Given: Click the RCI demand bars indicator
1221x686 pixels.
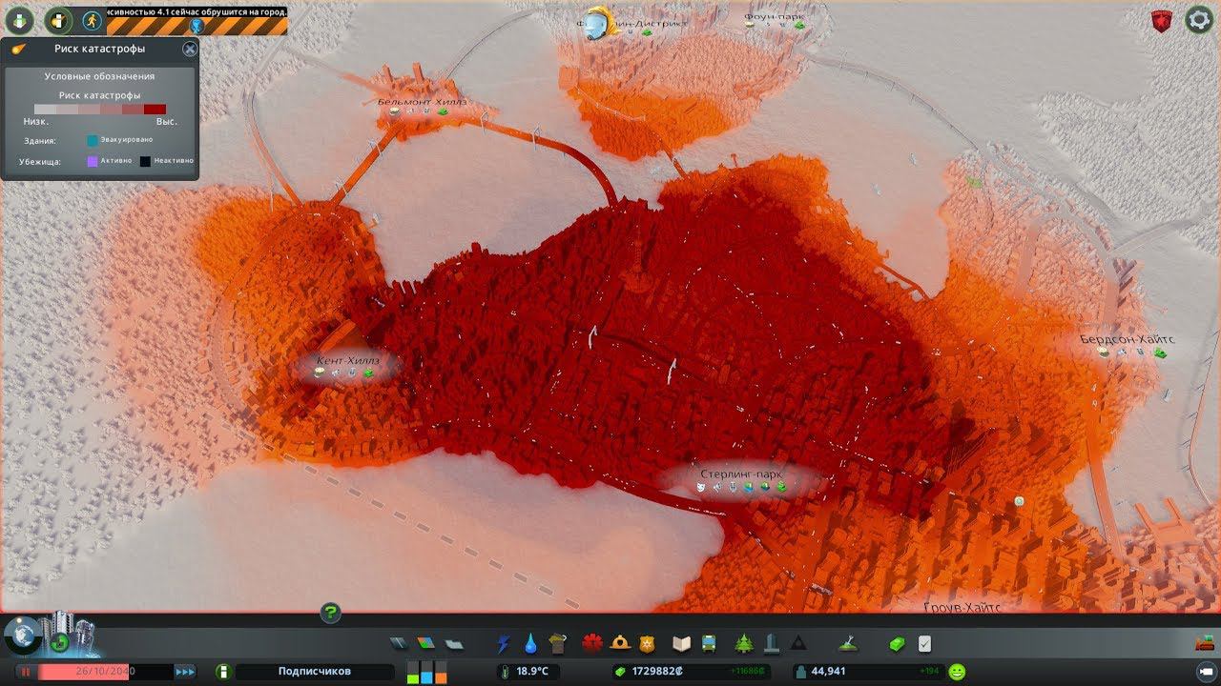Looking at the screenshot, I should pyautogui.click(x=427, y=672).
